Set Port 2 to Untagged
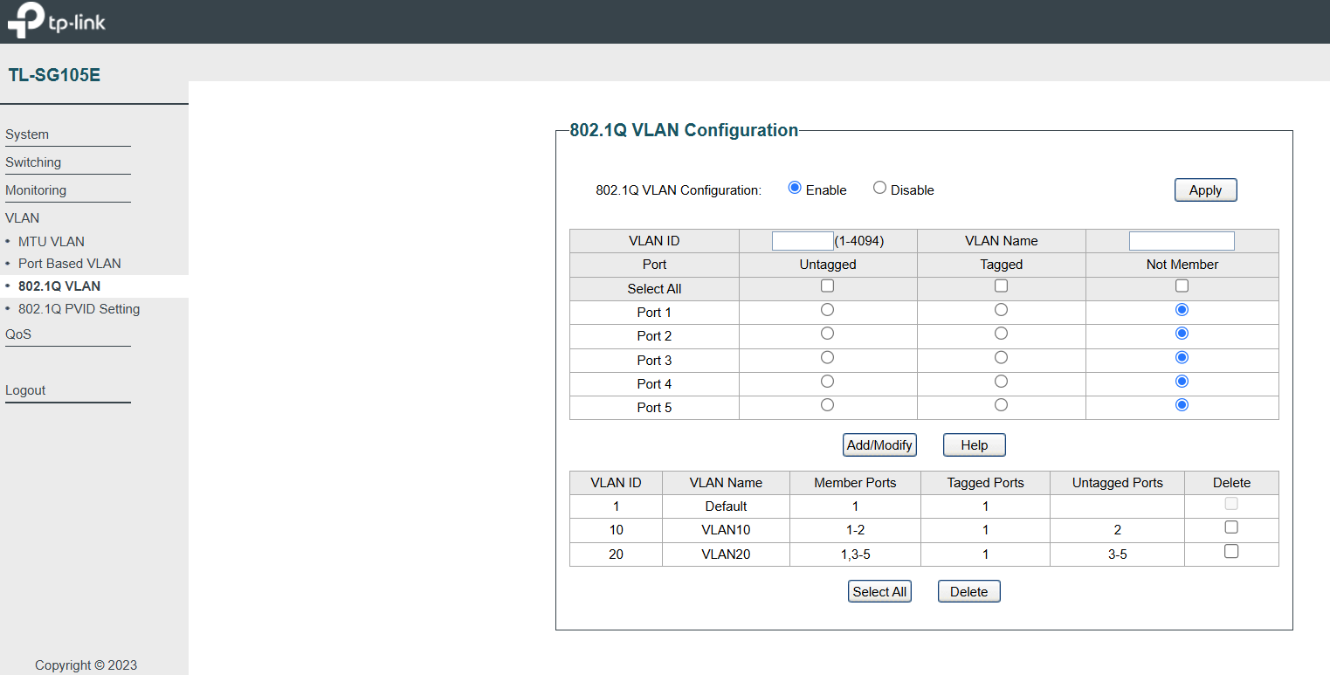Viewport: 1330px width, 675px height. click(x=828, y=334)
